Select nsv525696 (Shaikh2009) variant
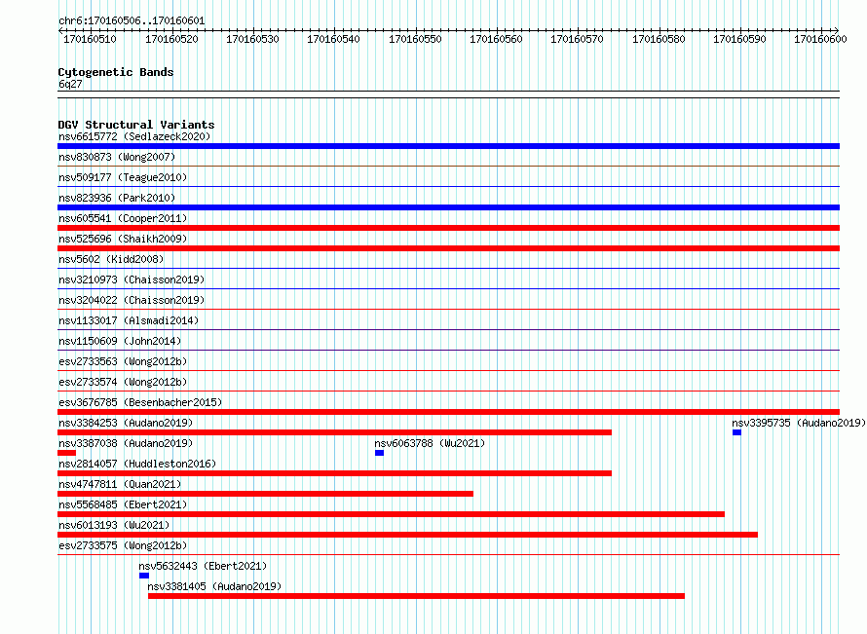 tap(123, 239)
